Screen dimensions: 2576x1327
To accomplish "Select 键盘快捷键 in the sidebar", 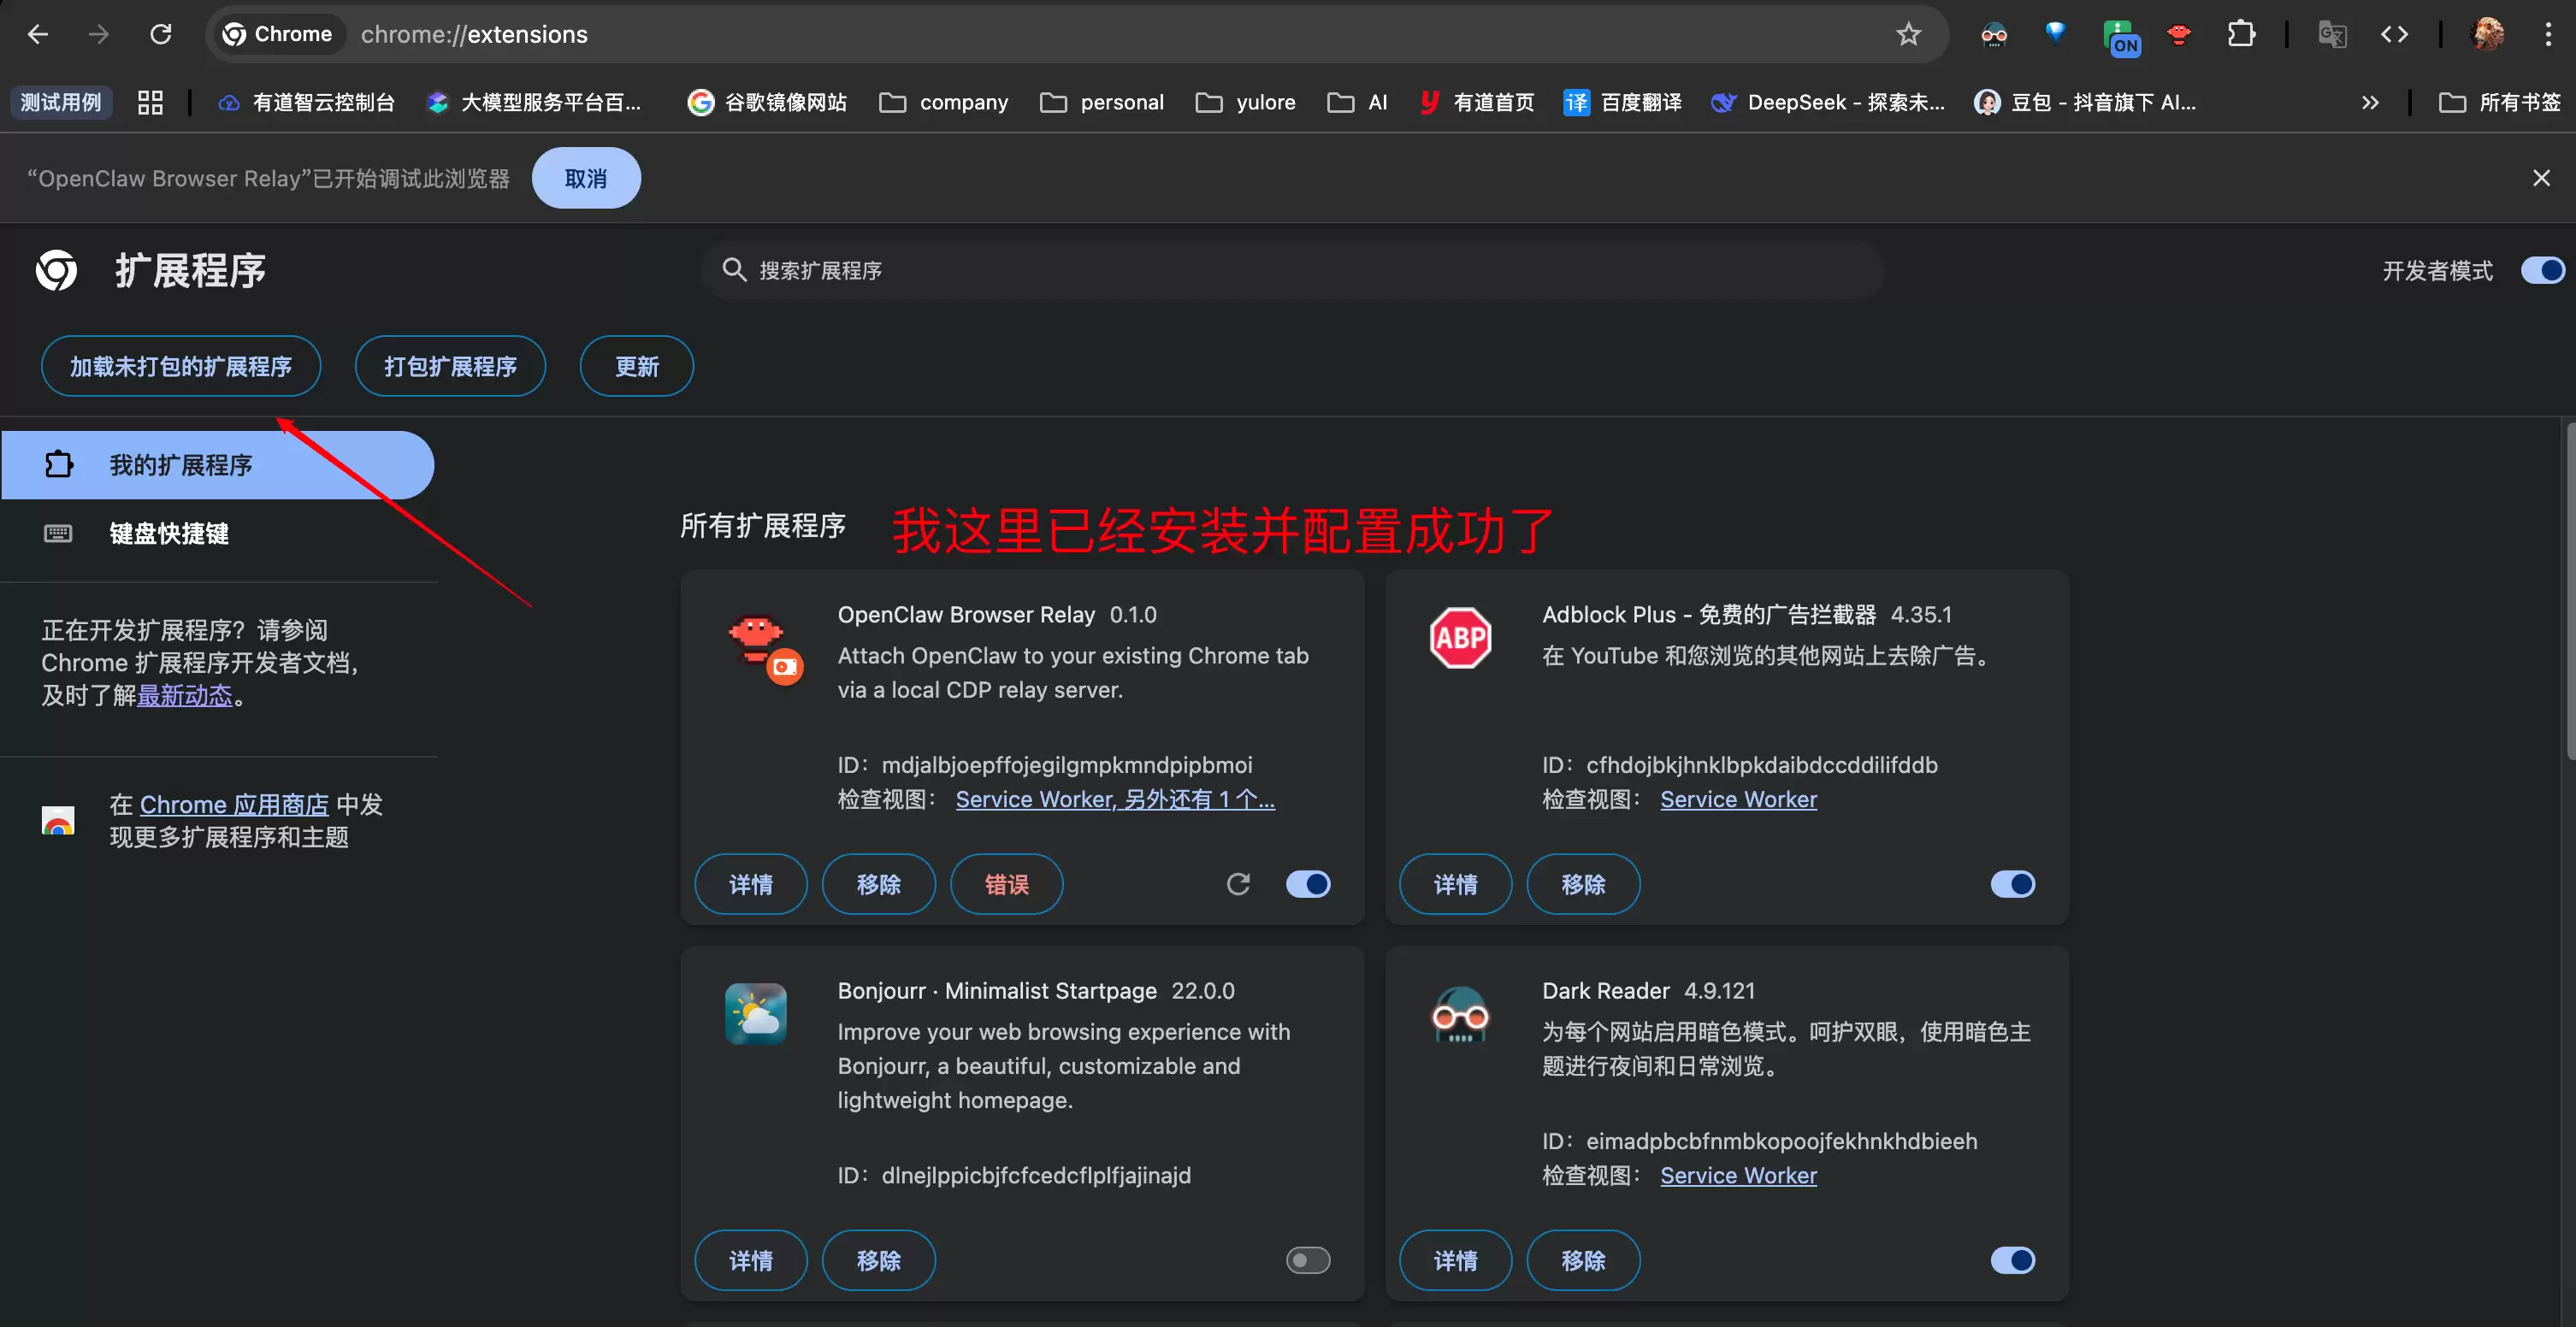I will tap(169, 533).
